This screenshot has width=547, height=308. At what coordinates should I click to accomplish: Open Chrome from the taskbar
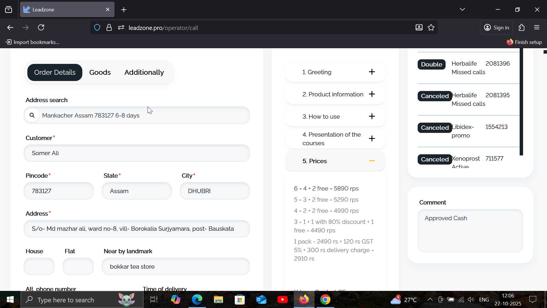325,300
